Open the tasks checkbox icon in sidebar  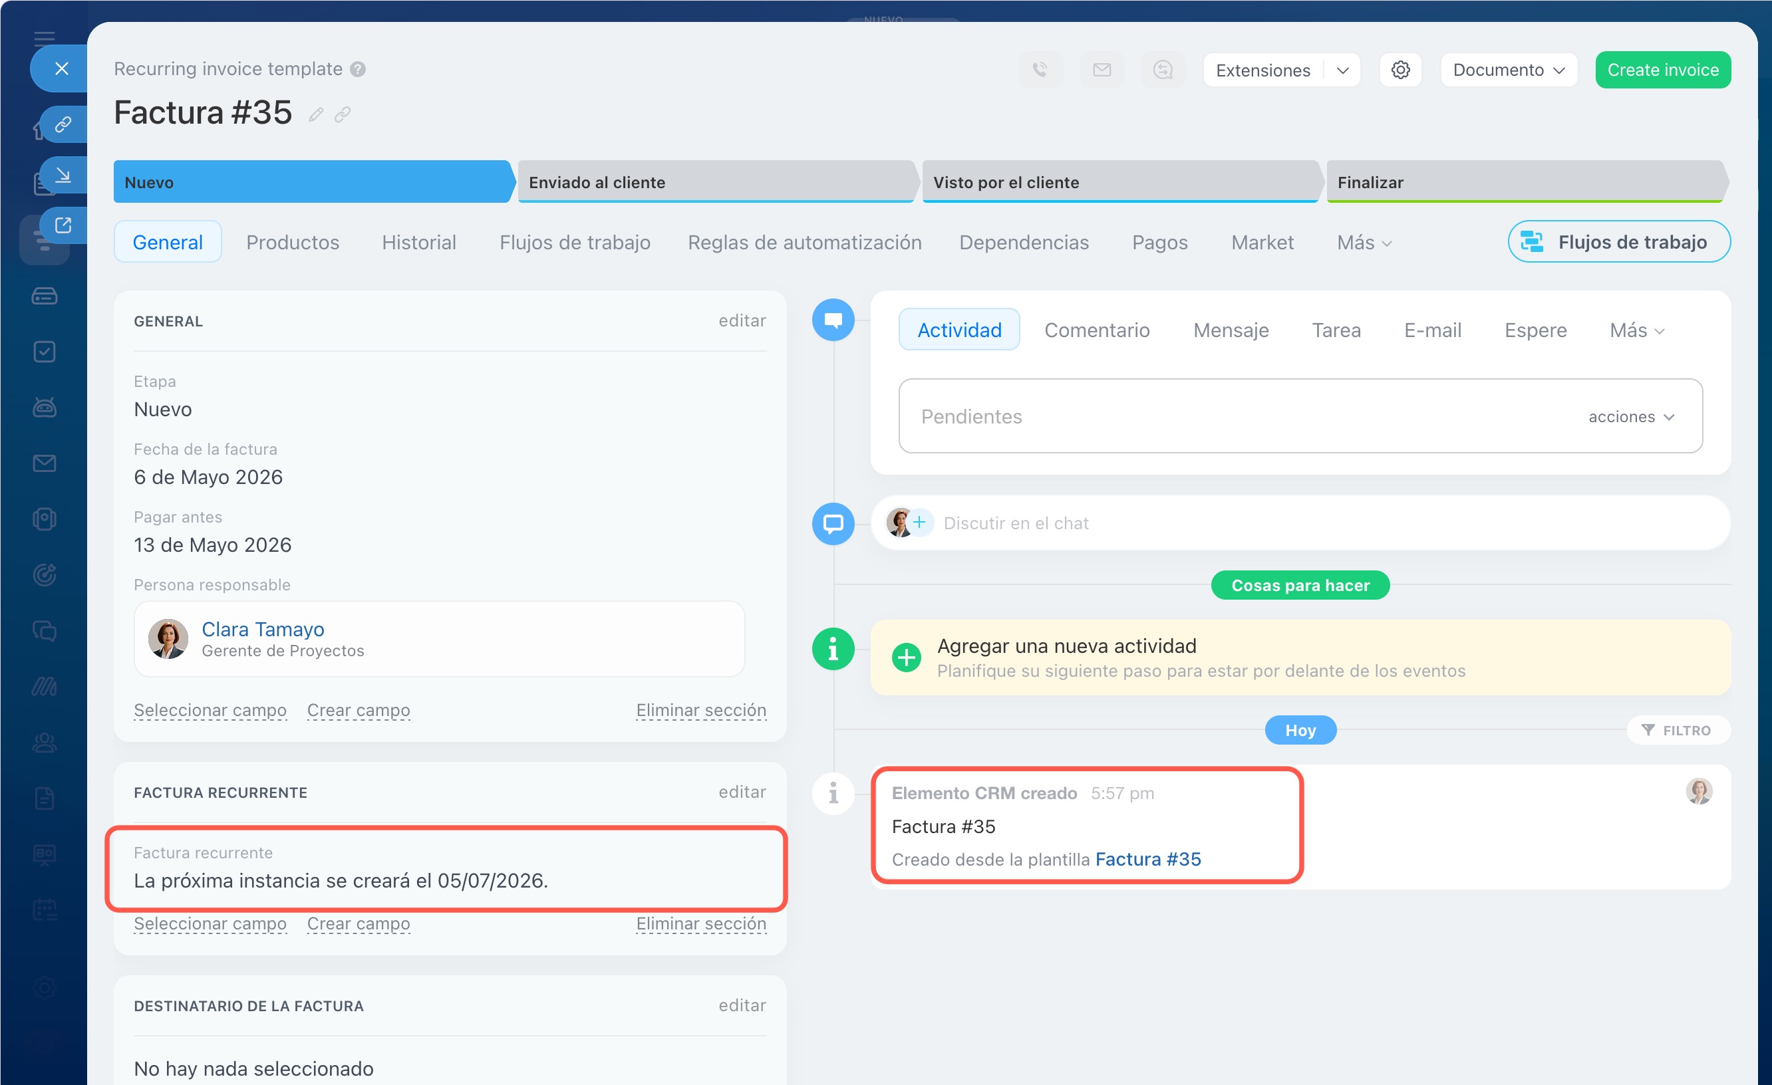(45, 352)
